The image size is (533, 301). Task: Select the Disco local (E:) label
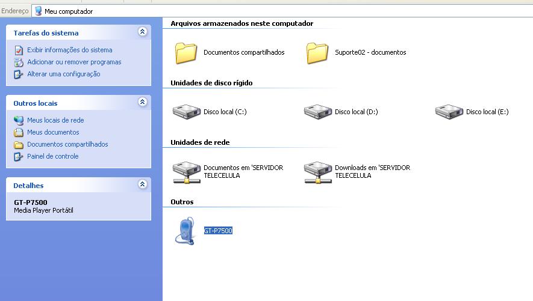point(487,112)
